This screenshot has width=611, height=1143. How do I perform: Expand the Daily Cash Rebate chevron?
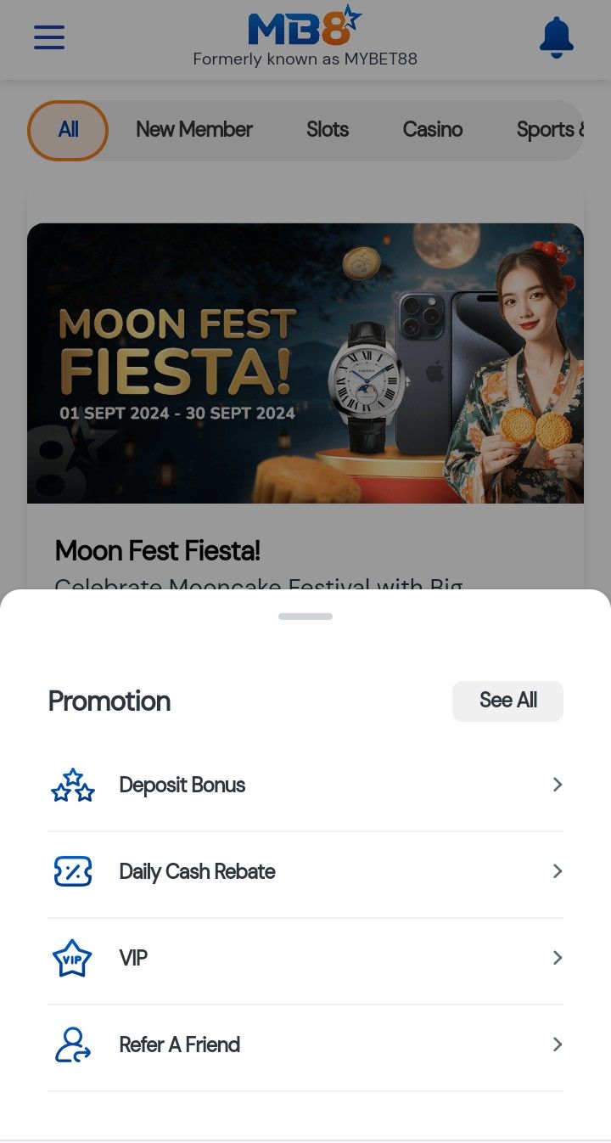(558, 872)
